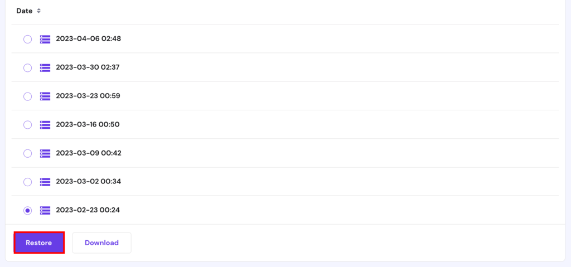Click backup icon for 2023-03-30 02:37

(x=45, y=67)
